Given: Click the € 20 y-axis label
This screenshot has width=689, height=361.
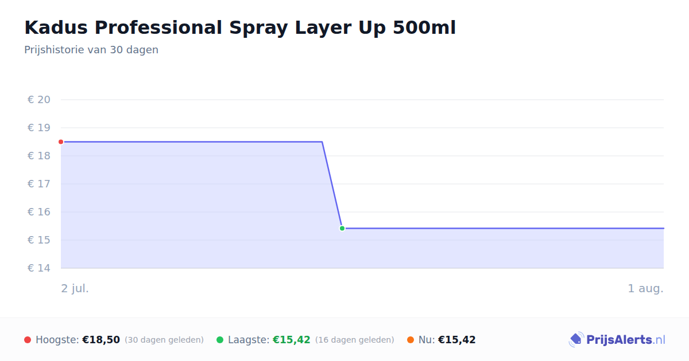Looking at the screenshot, I should pyautogui.click(x=39, y=100).
